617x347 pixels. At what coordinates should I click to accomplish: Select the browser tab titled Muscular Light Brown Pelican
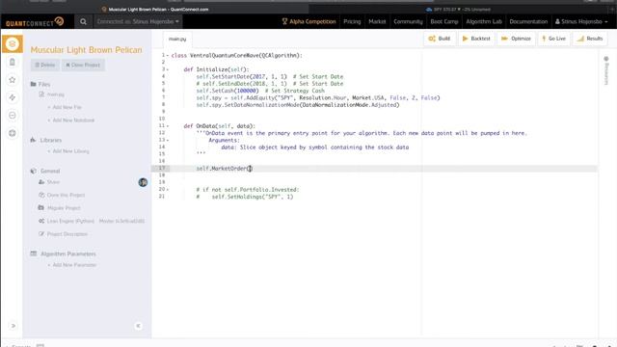pos(155,9)
